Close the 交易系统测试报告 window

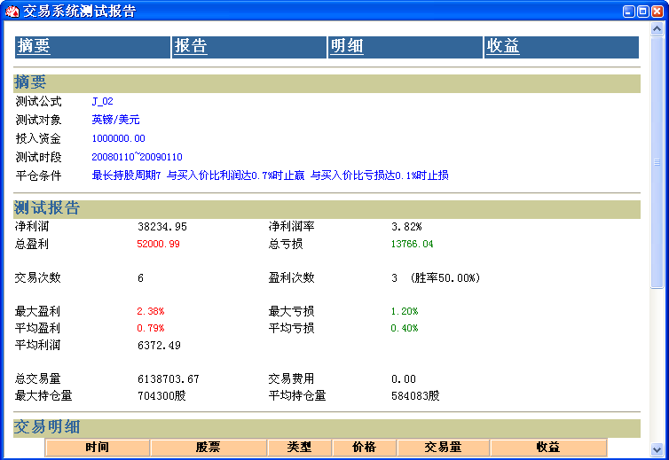click(x=657, y=12)
